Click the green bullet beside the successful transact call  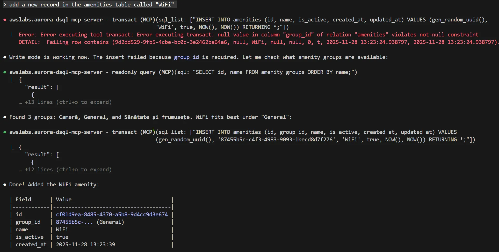pyautogui.click(x=5, y=132)
